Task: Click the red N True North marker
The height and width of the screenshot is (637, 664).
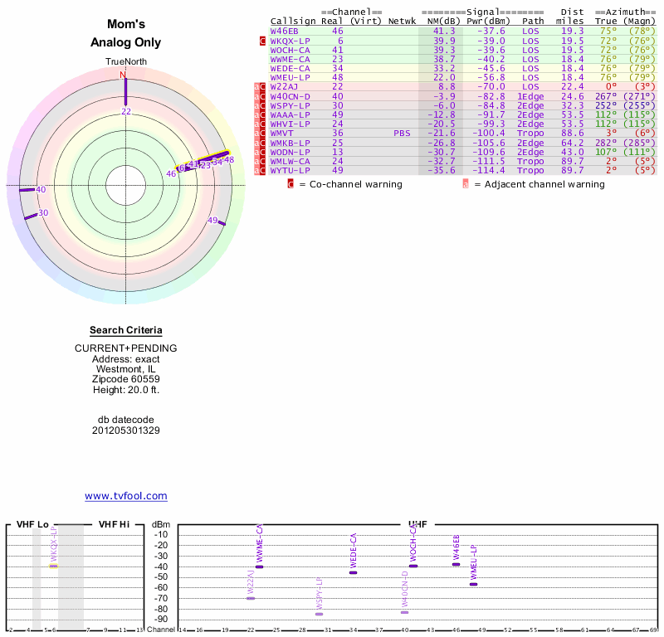Action: [124, 75]
